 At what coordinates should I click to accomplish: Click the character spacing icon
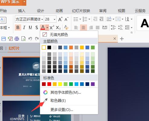click(127, 19)
